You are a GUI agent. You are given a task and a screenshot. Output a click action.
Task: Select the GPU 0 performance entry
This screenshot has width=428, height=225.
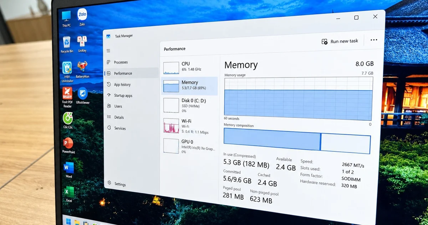click(189, 146)
